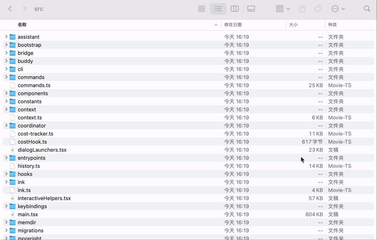Expand the assistant folder
Viewport: 377px width, 240px height.
click(6, 37)
